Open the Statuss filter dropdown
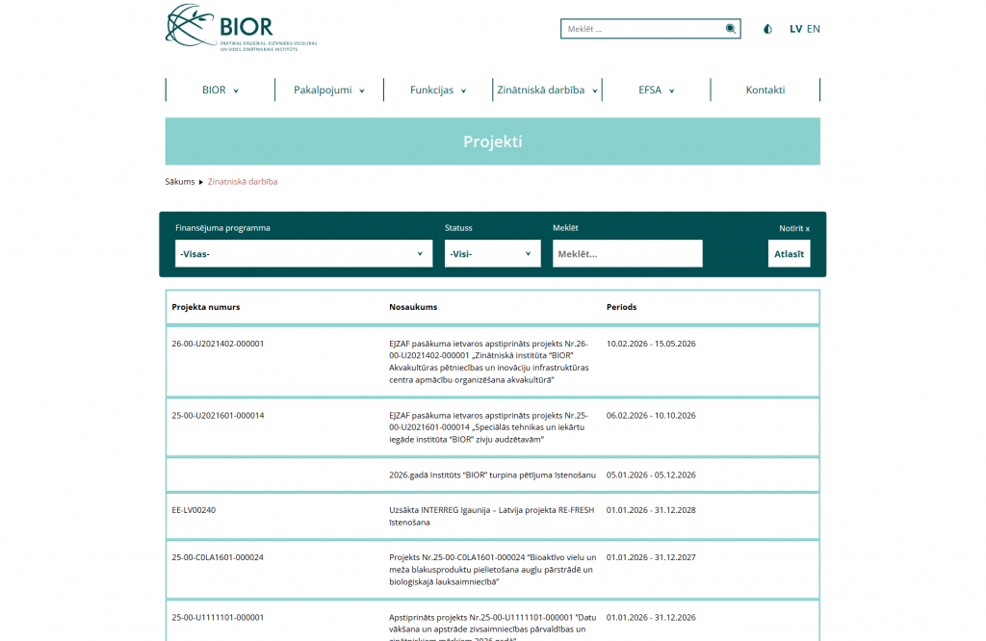 click(x=492, y=254)
